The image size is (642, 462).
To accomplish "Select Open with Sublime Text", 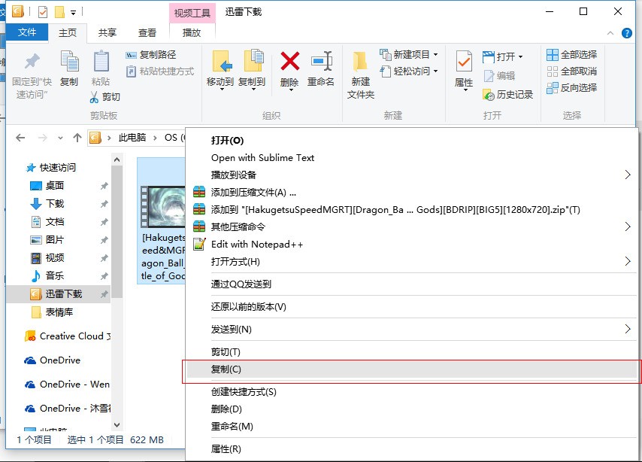I will pyautogui.click(x=412, y=158).
